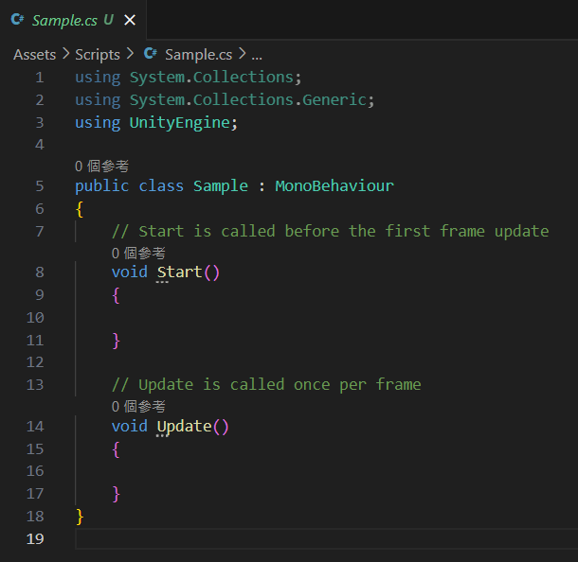578x562 pixels.
Task: Click the "UnityEngine" namespace on line 3
Action: tap(179, 123)
